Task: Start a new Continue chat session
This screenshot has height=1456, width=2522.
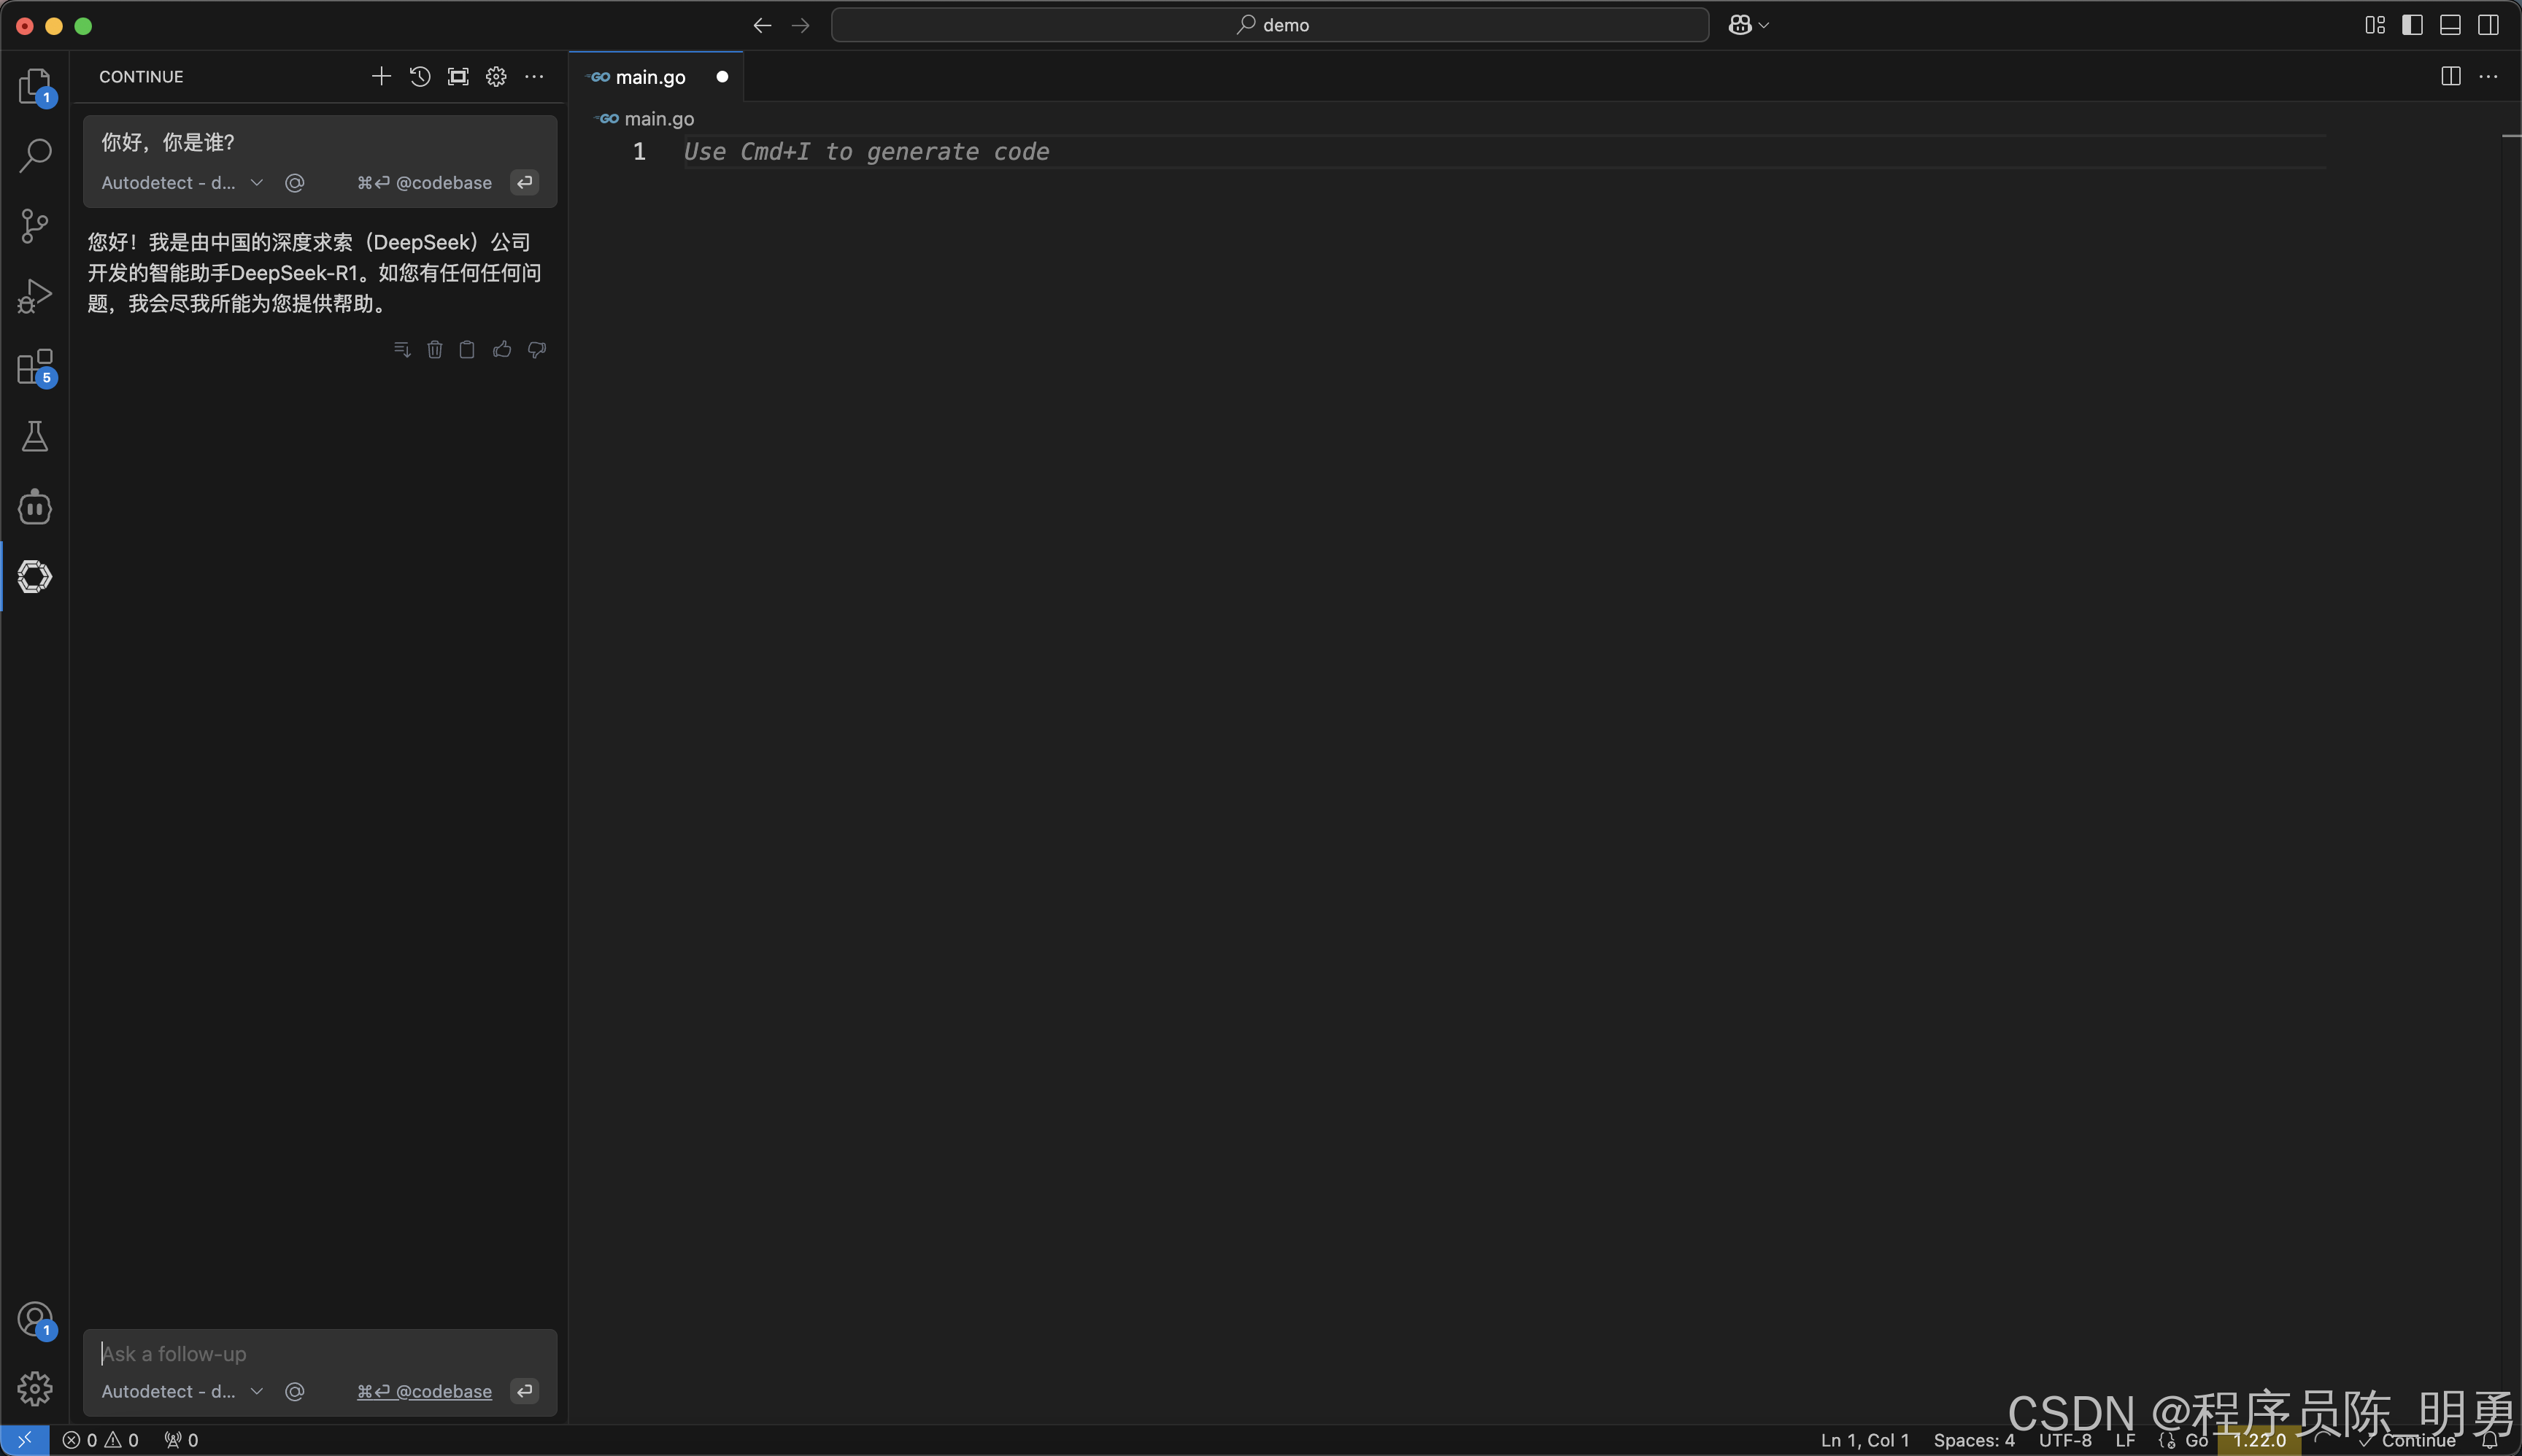Action: pyautogui.click(x=380, y=76)
